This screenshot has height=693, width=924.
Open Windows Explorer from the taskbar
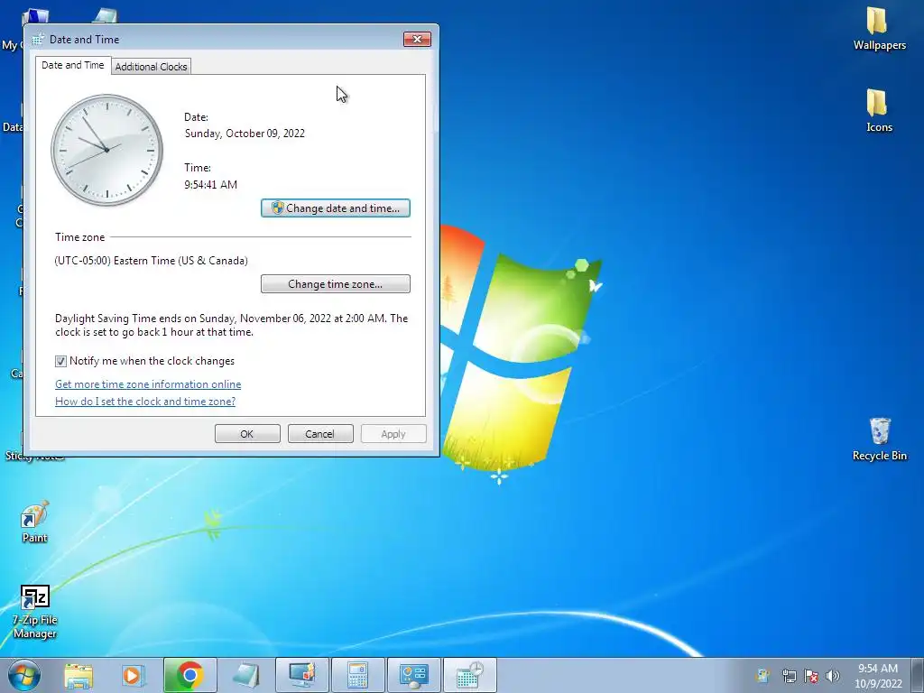click(79, 675)
